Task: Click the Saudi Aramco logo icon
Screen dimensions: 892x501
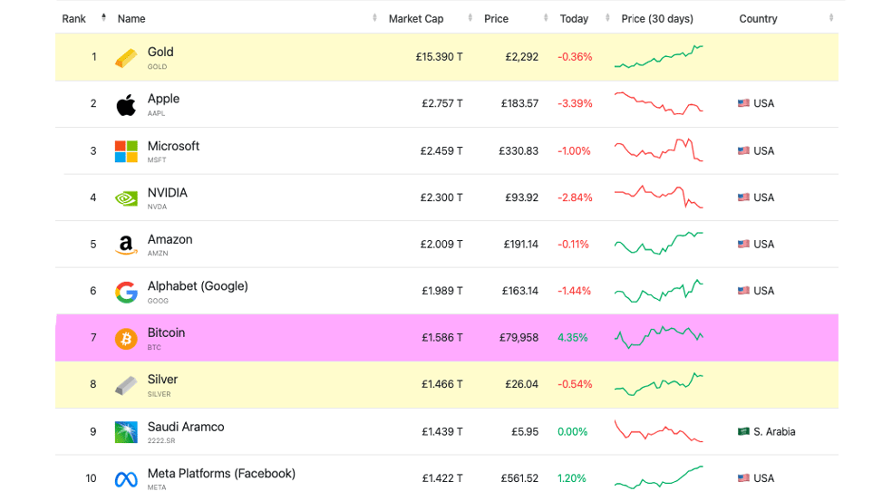Action: click(x=126, y=432)
